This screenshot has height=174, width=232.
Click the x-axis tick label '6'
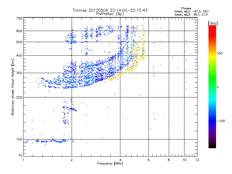click(148, 160)
